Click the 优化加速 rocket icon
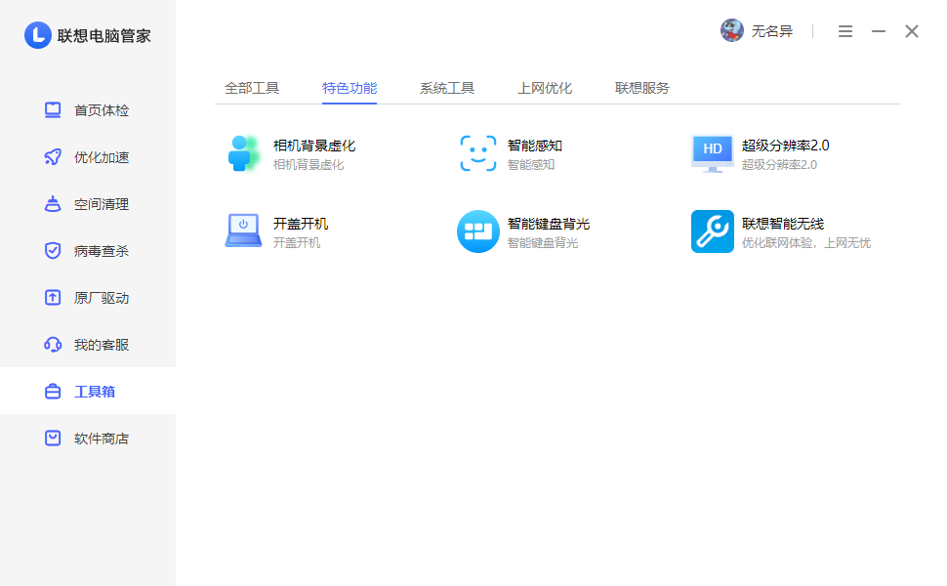Image resolution: width=947 pixels, height=586 pixels. 53,157
